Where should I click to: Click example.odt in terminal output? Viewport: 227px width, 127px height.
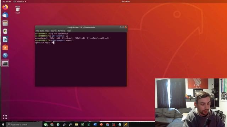tap(41, 38)
